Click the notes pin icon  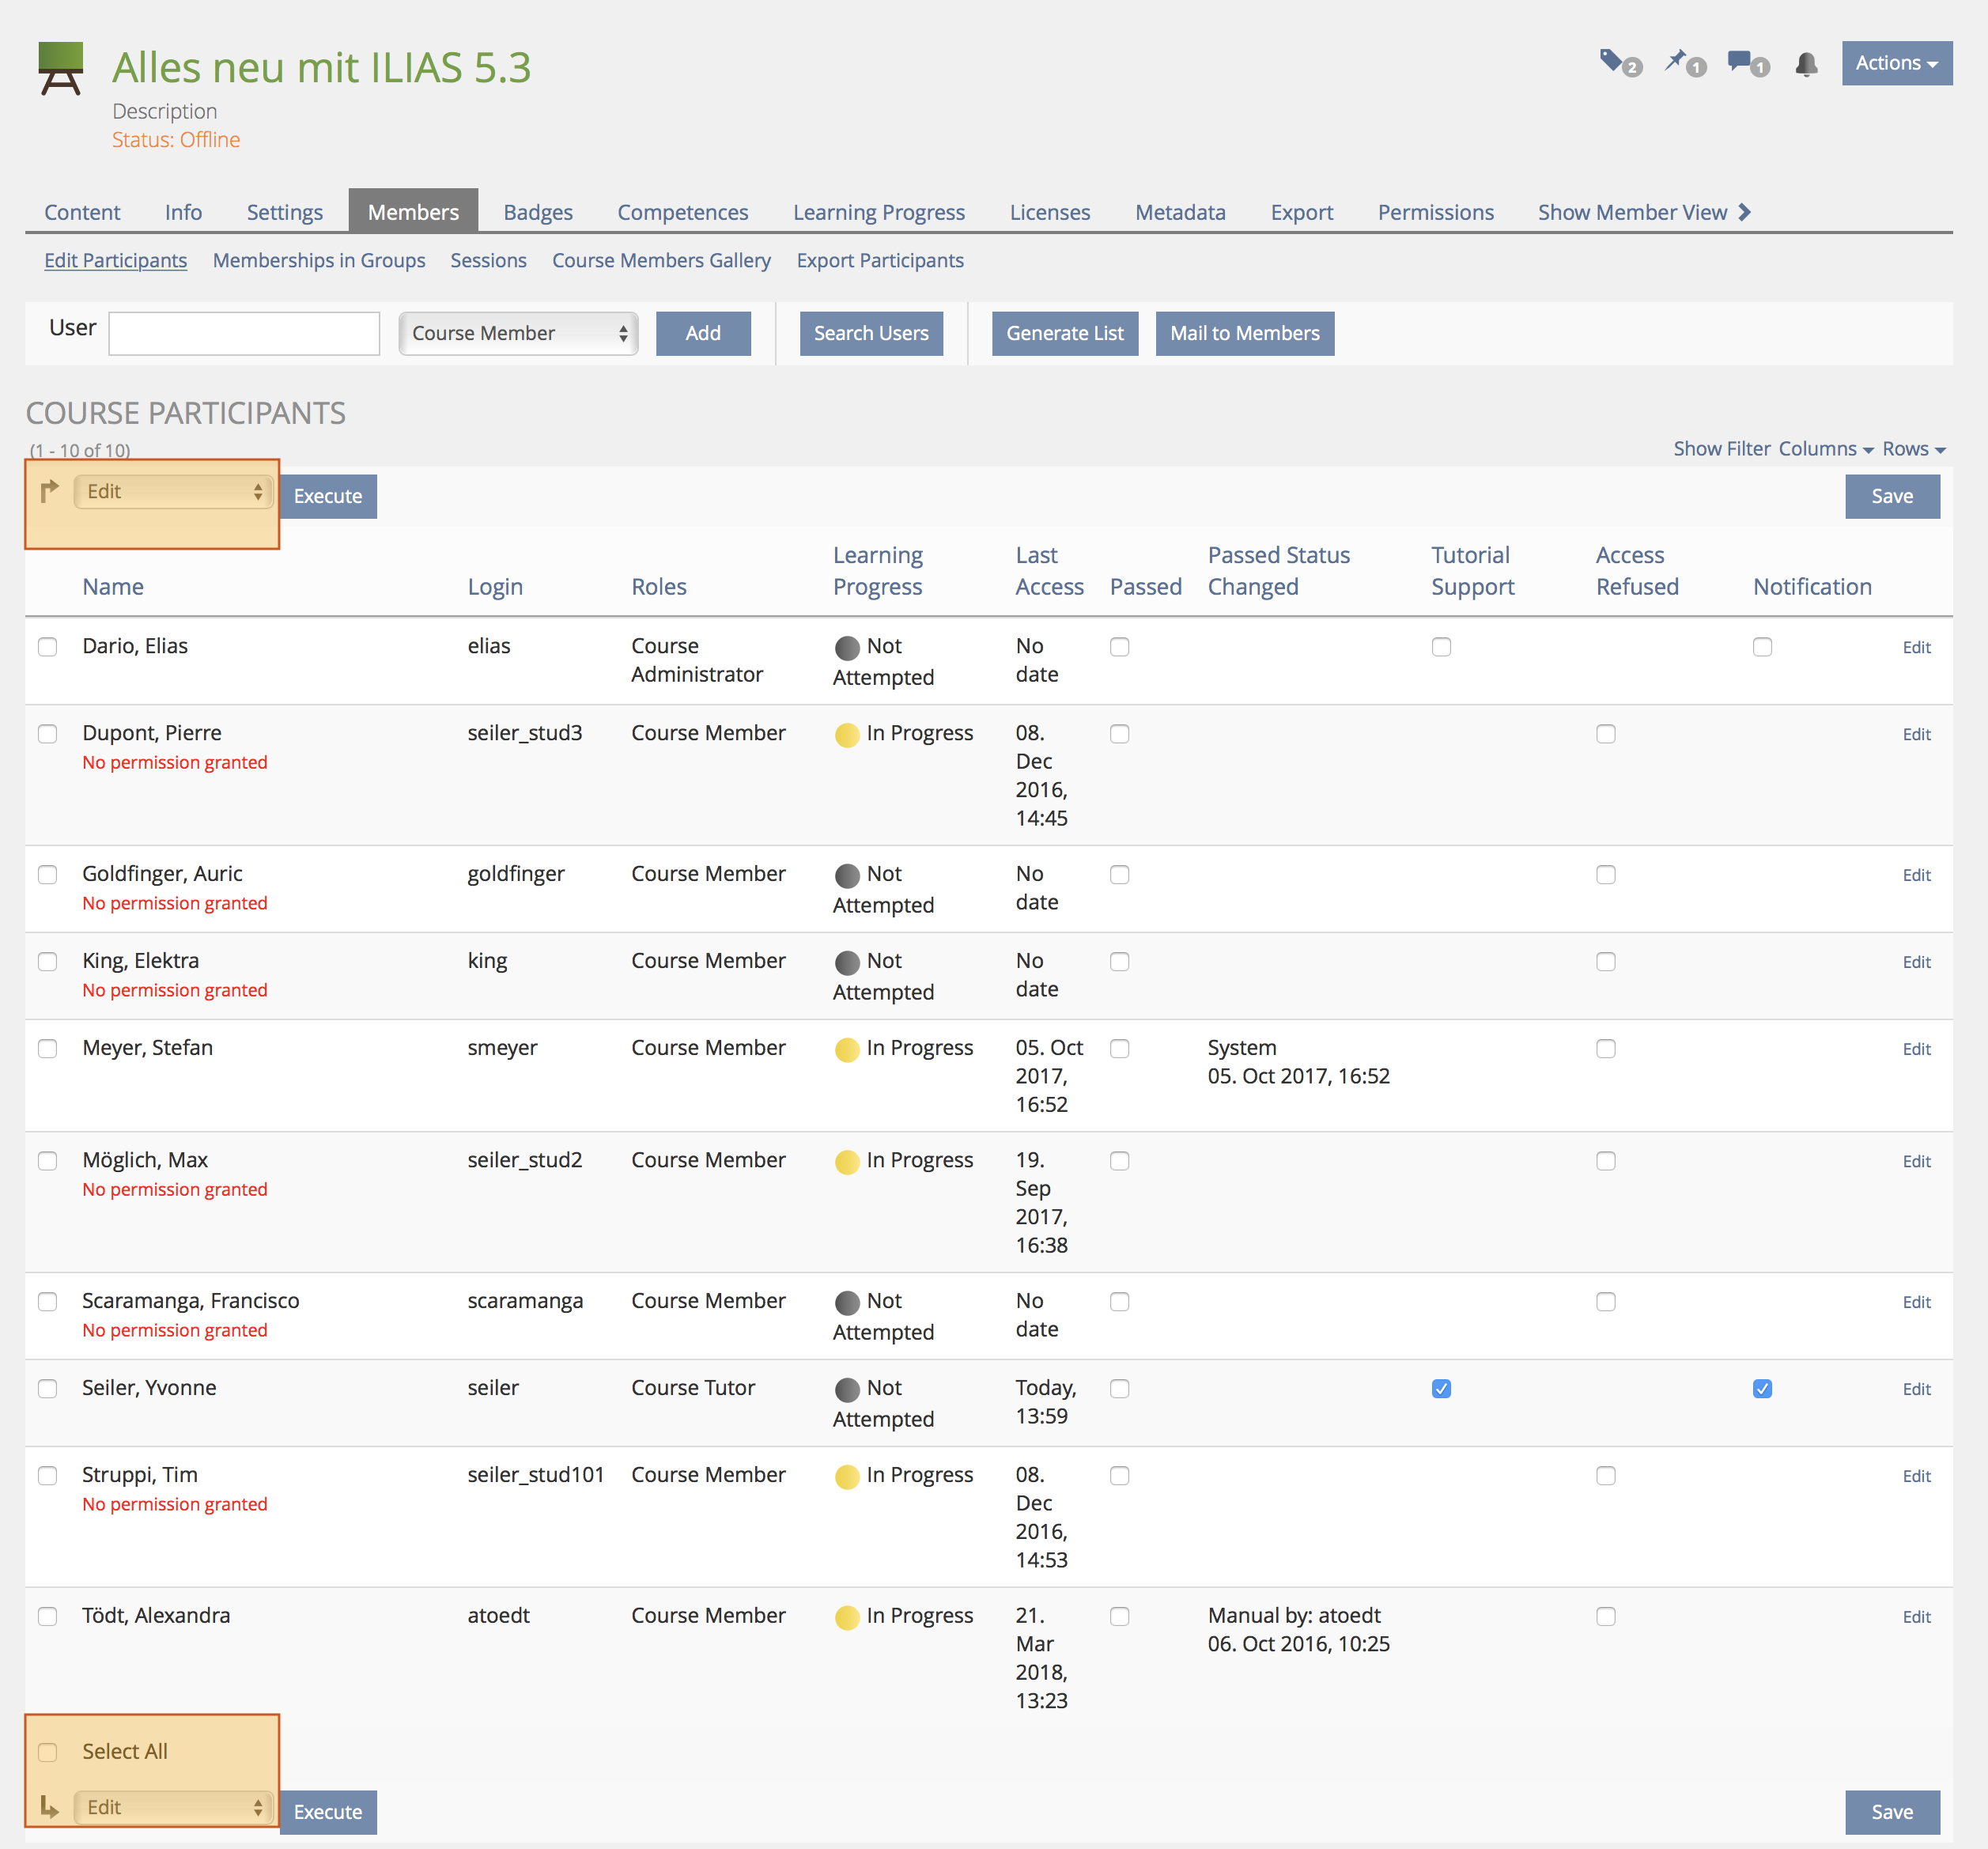(1675, 61)
